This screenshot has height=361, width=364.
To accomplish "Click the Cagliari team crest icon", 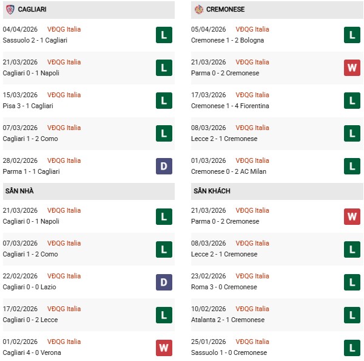I will (x=10, y=10).
